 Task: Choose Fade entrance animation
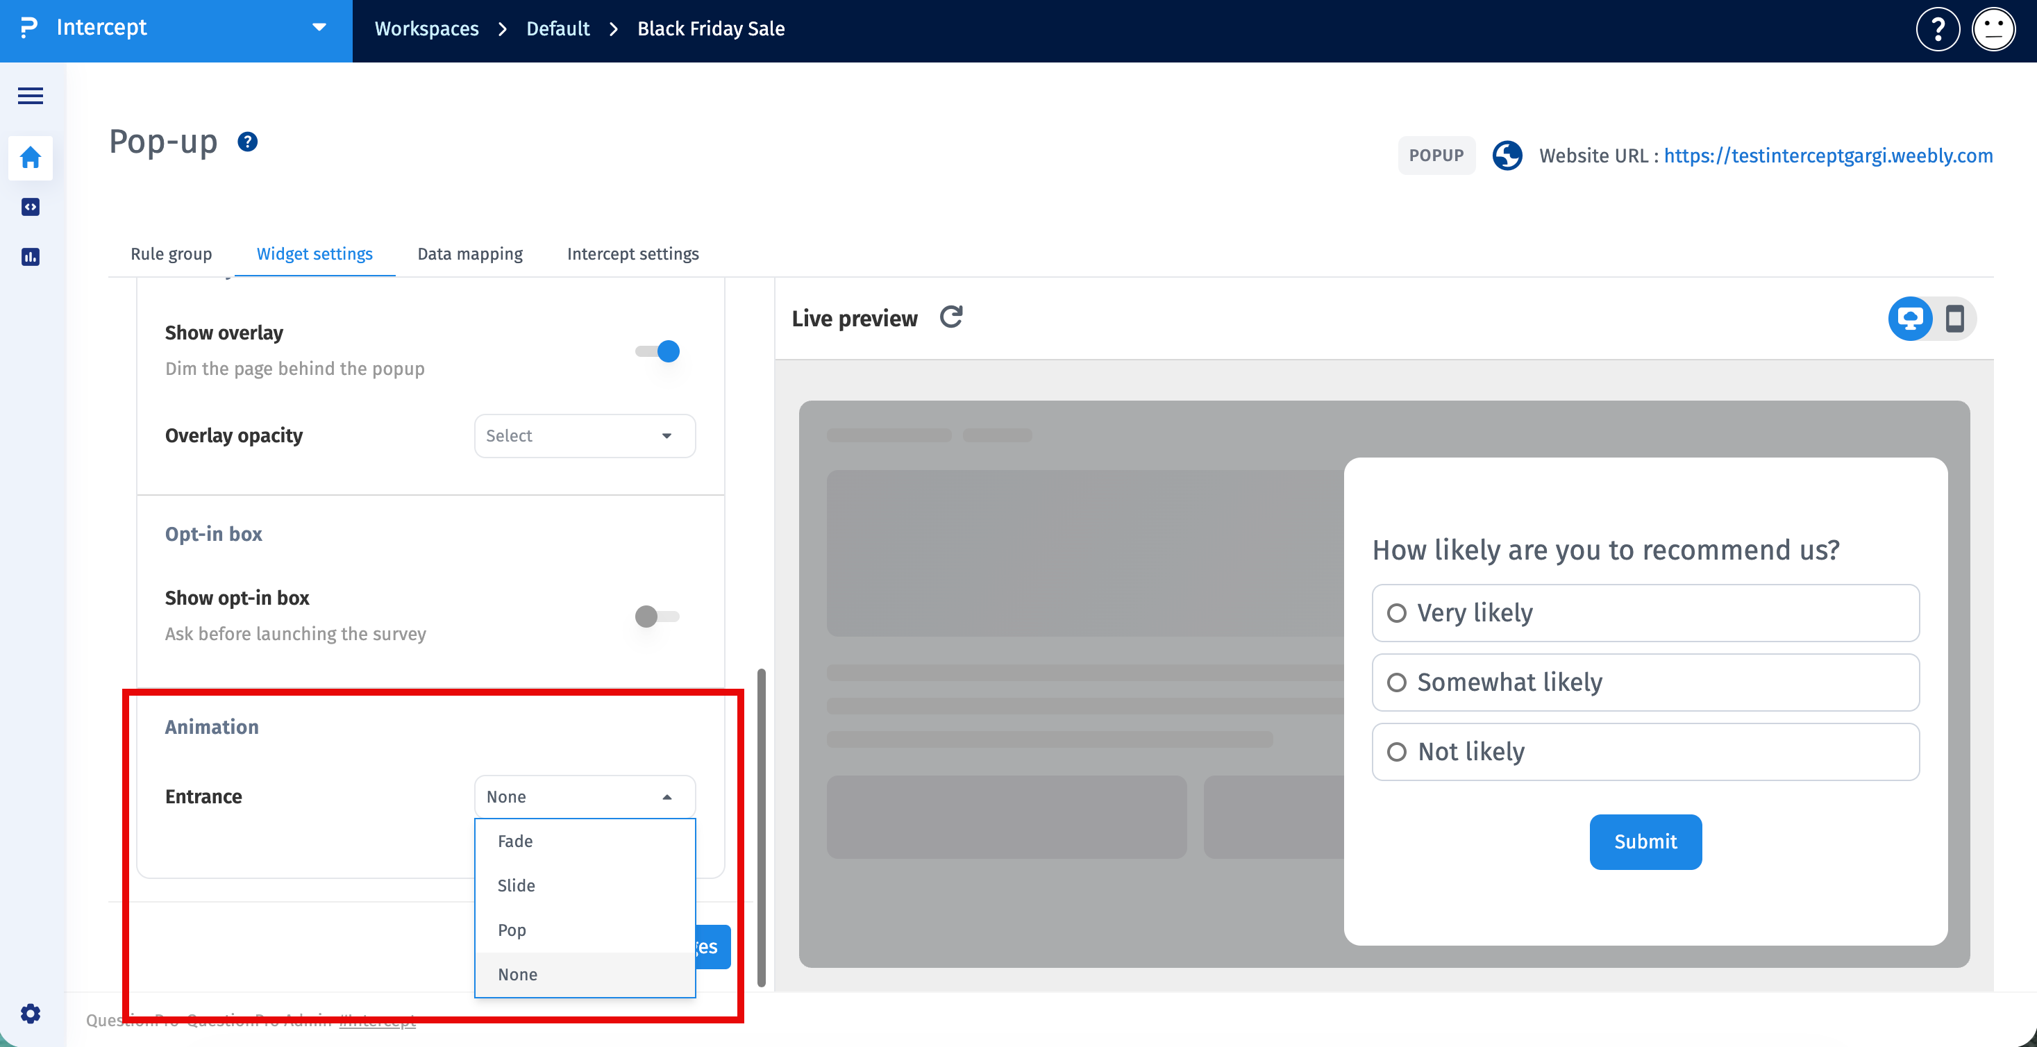pyautogui.click(x=585, y=841)
